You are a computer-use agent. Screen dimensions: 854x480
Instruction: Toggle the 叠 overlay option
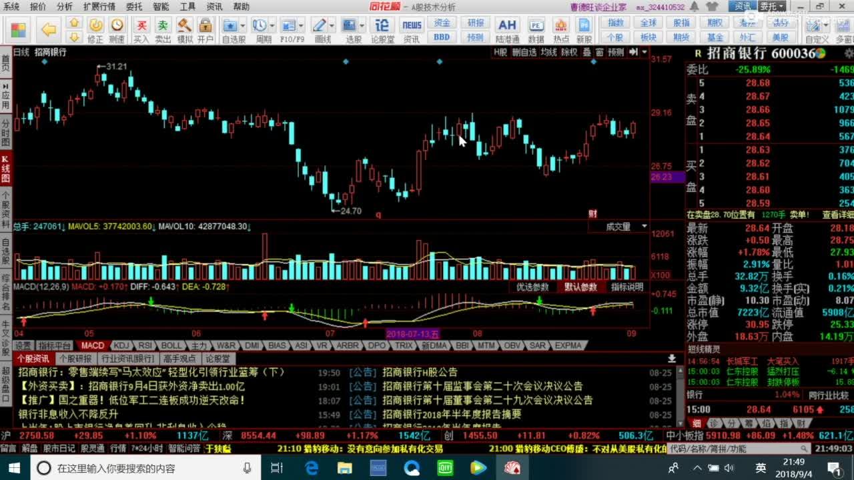586,52
